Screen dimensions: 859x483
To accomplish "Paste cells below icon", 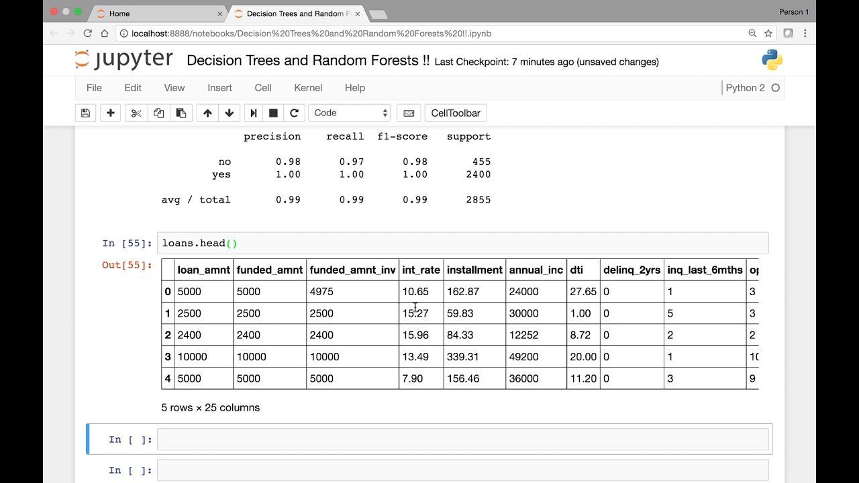I will pyautogui.click(x=181, y=113).
